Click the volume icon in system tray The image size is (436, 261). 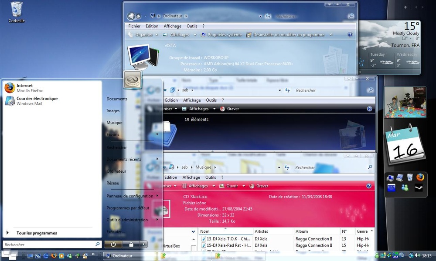[x=417, y=255]
